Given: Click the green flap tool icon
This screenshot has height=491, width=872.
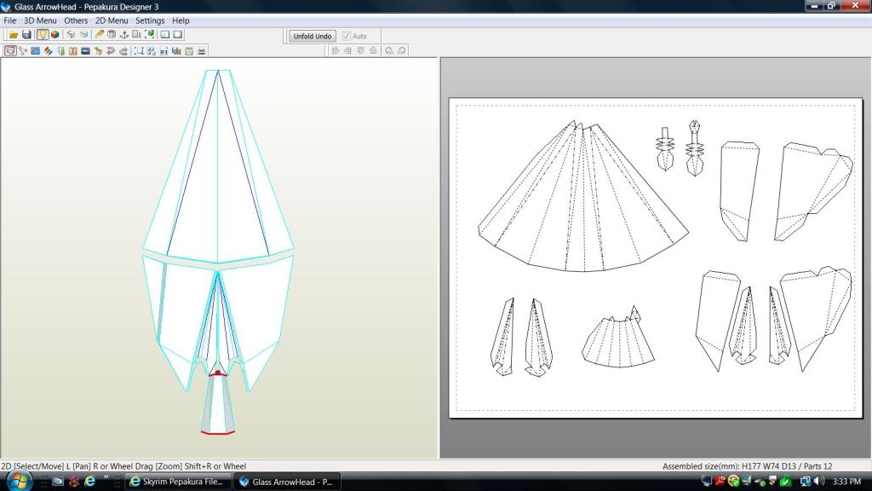Looking at the screenshot, I should click(61, 51).
